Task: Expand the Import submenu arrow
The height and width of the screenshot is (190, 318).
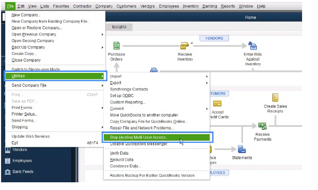Action: point(207,77)
